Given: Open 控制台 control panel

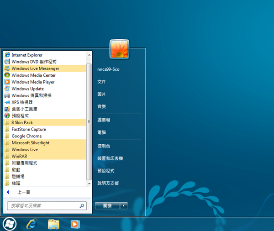Looking at the screenshot, I should [104, 146].
